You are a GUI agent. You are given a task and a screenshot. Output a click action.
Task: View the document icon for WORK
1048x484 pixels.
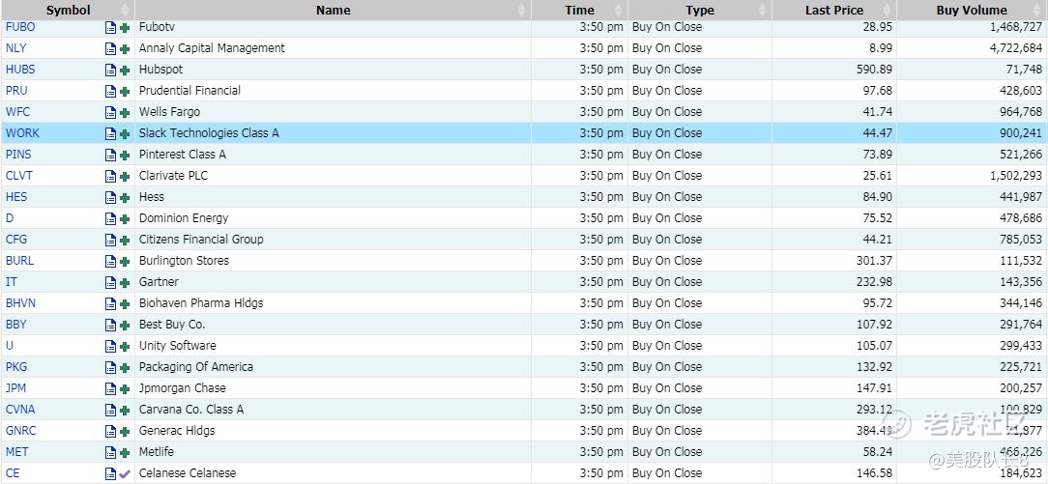(110, 133)
